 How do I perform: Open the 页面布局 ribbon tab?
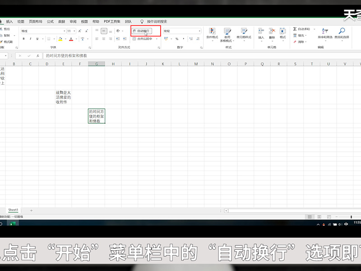36,22
